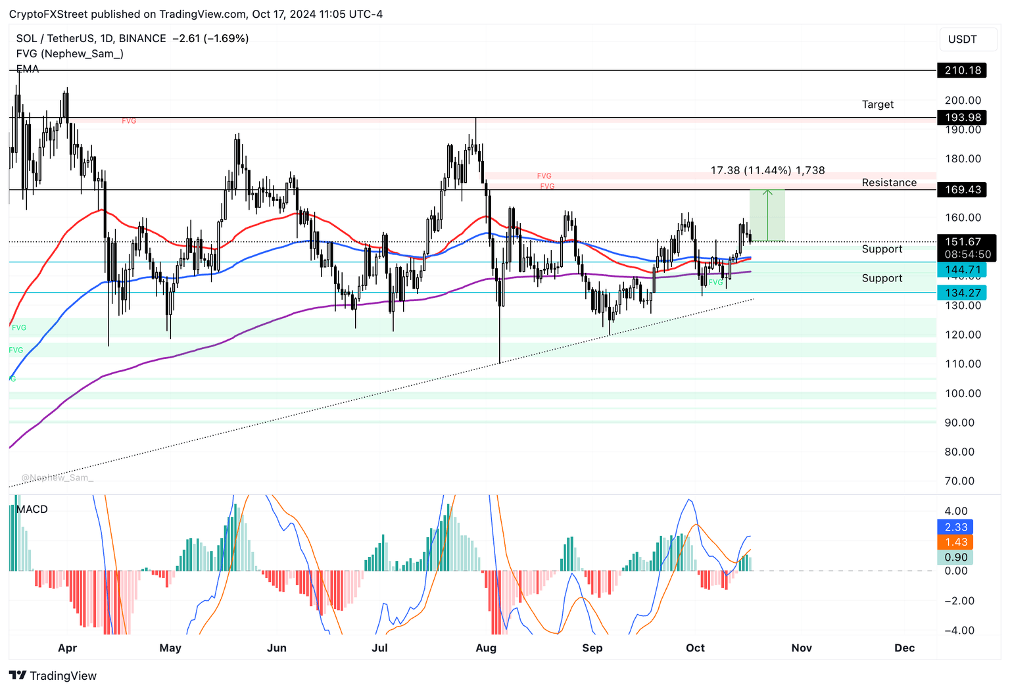Click the cyan 134.27 support price label
The width and height of the screenshot is (1010, 691).
coord(962,293)
